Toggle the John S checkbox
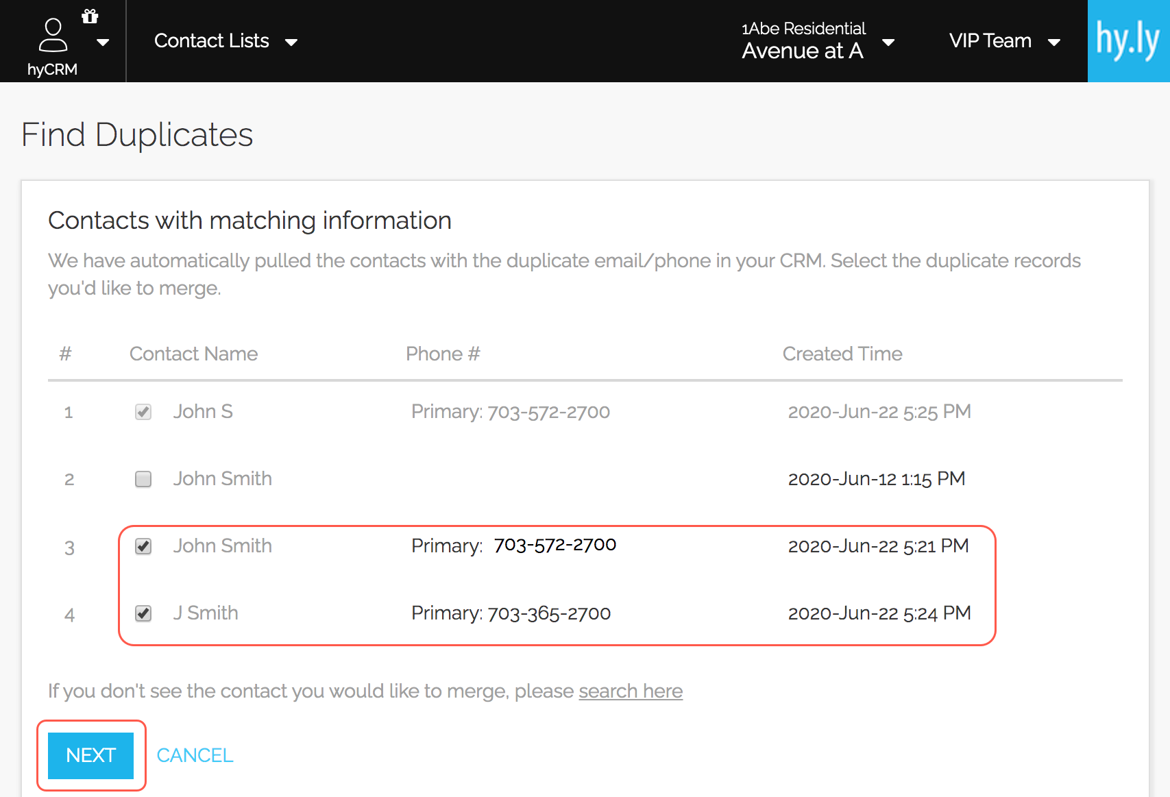Viewport: 1170px width, 797px height. [143, 412]
